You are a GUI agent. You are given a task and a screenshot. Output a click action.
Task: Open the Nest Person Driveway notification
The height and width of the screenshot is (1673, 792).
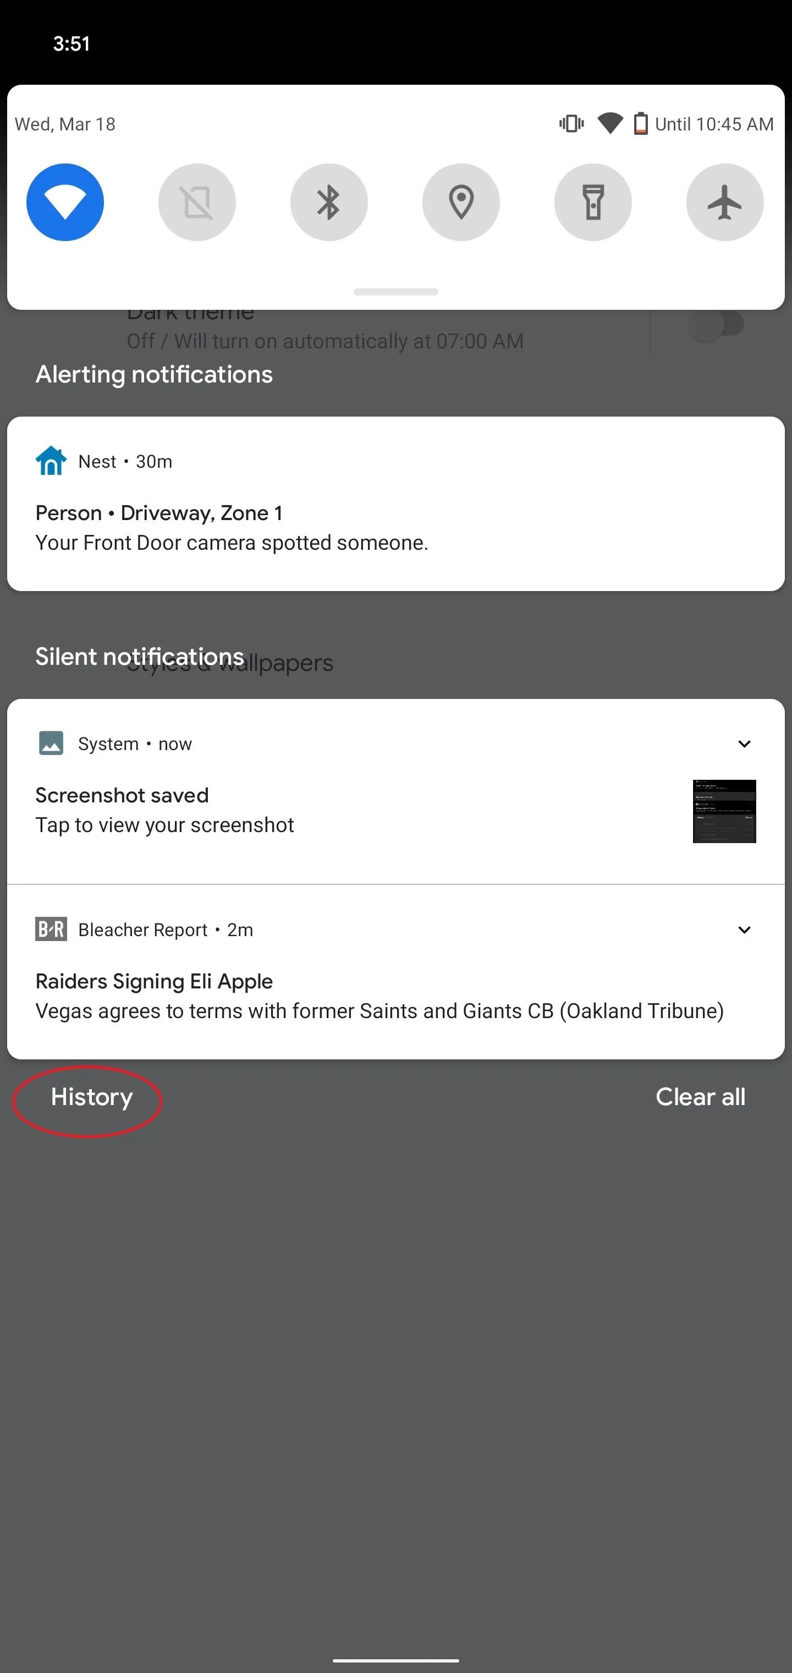tap(395, 504)
